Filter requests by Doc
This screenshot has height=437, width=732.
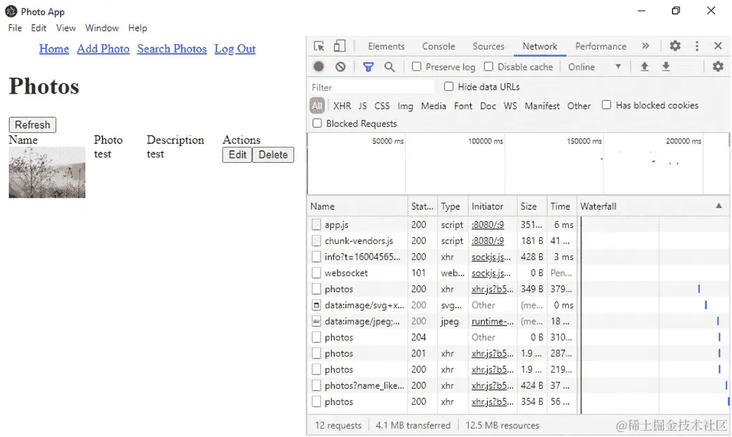pos(488,106)
